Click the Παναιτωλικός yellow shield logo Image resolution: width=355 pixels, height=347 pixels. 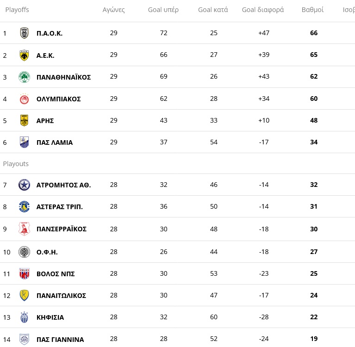24,295
